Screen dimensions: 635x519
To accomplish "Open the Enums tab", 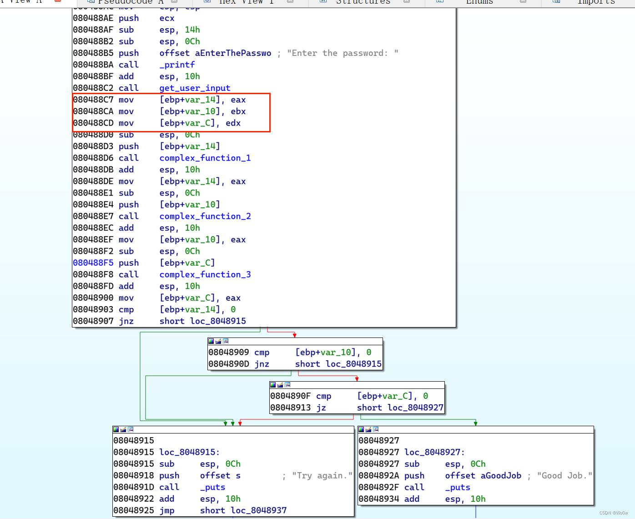I will [x=479, y=2].
